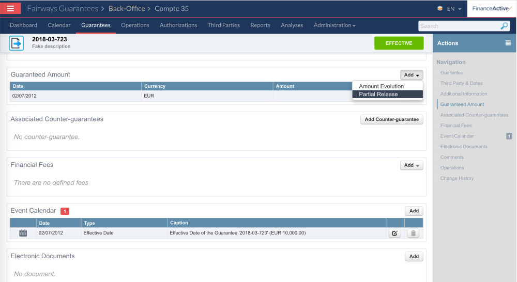Click the Compte 35 breadcrumb
The height and width of the screenshot is (282, 517).
pyautogui.click(x=172, y=9)
